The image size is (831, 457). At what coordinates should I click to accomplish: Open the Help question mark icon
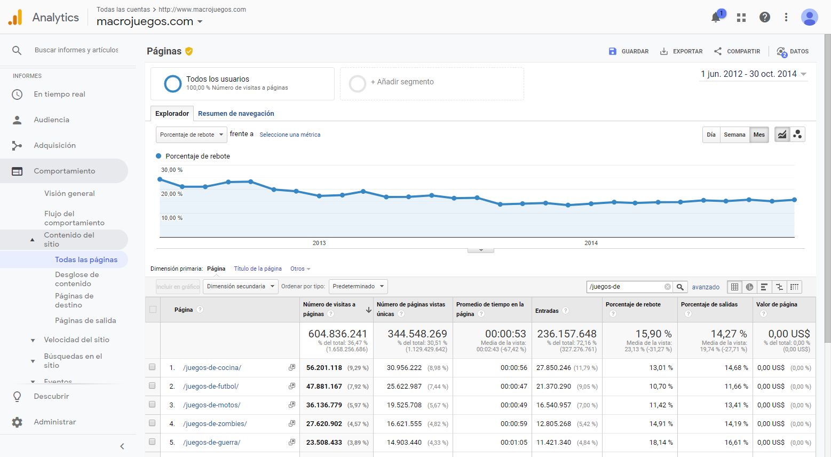(x=764, y=17)
